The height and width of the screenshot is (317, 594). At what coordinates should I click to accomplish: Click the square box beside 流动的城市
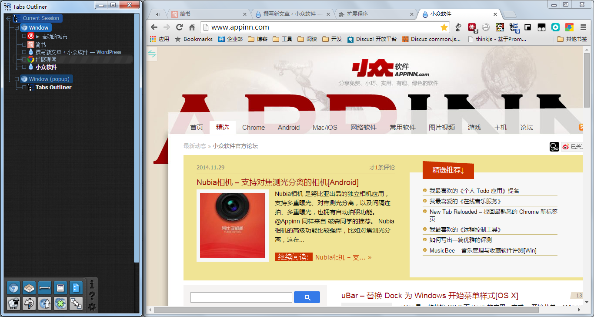(24, 37)
